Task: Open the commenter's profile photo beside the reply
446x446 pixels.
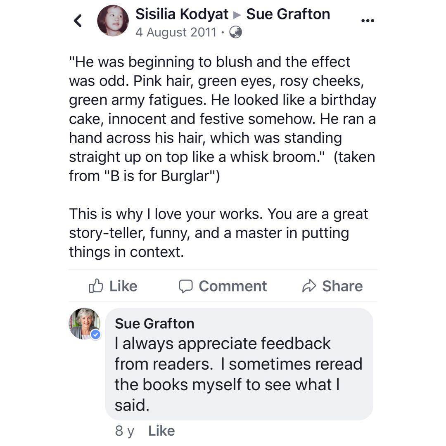Action: [84, 323]
